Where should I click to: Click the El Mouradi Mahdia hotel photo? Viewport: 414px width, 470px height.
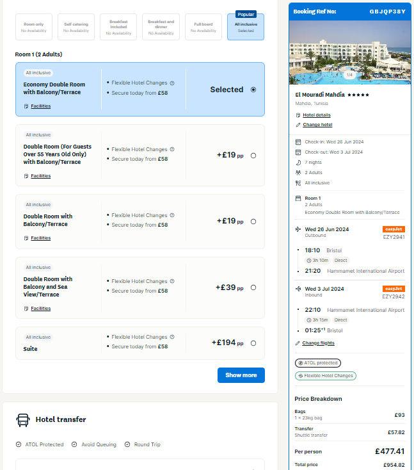350,53
